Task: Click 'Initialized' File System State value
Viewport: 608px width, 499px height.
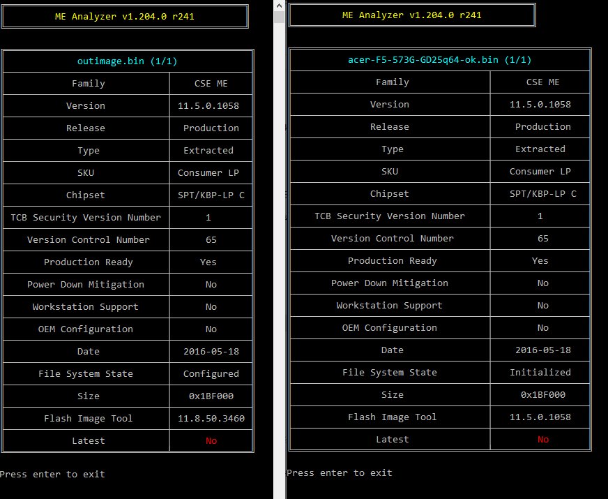Action: point(540,372)
